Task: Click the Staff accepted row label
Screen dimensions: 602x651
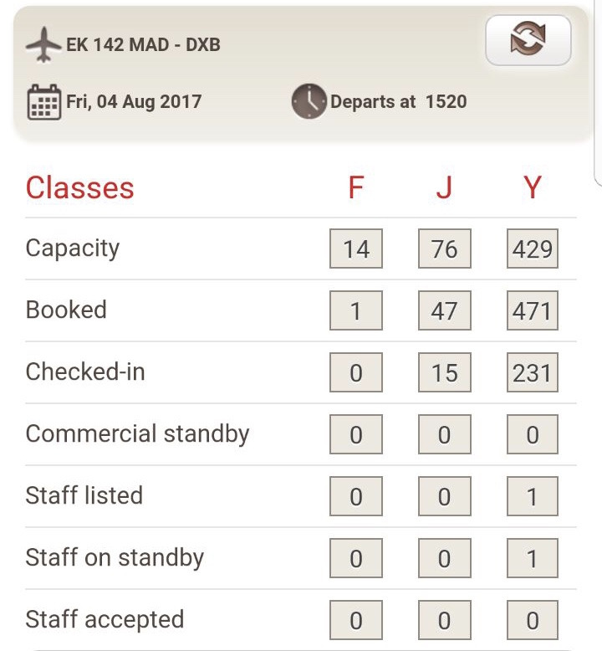Action: coord(105,620)
